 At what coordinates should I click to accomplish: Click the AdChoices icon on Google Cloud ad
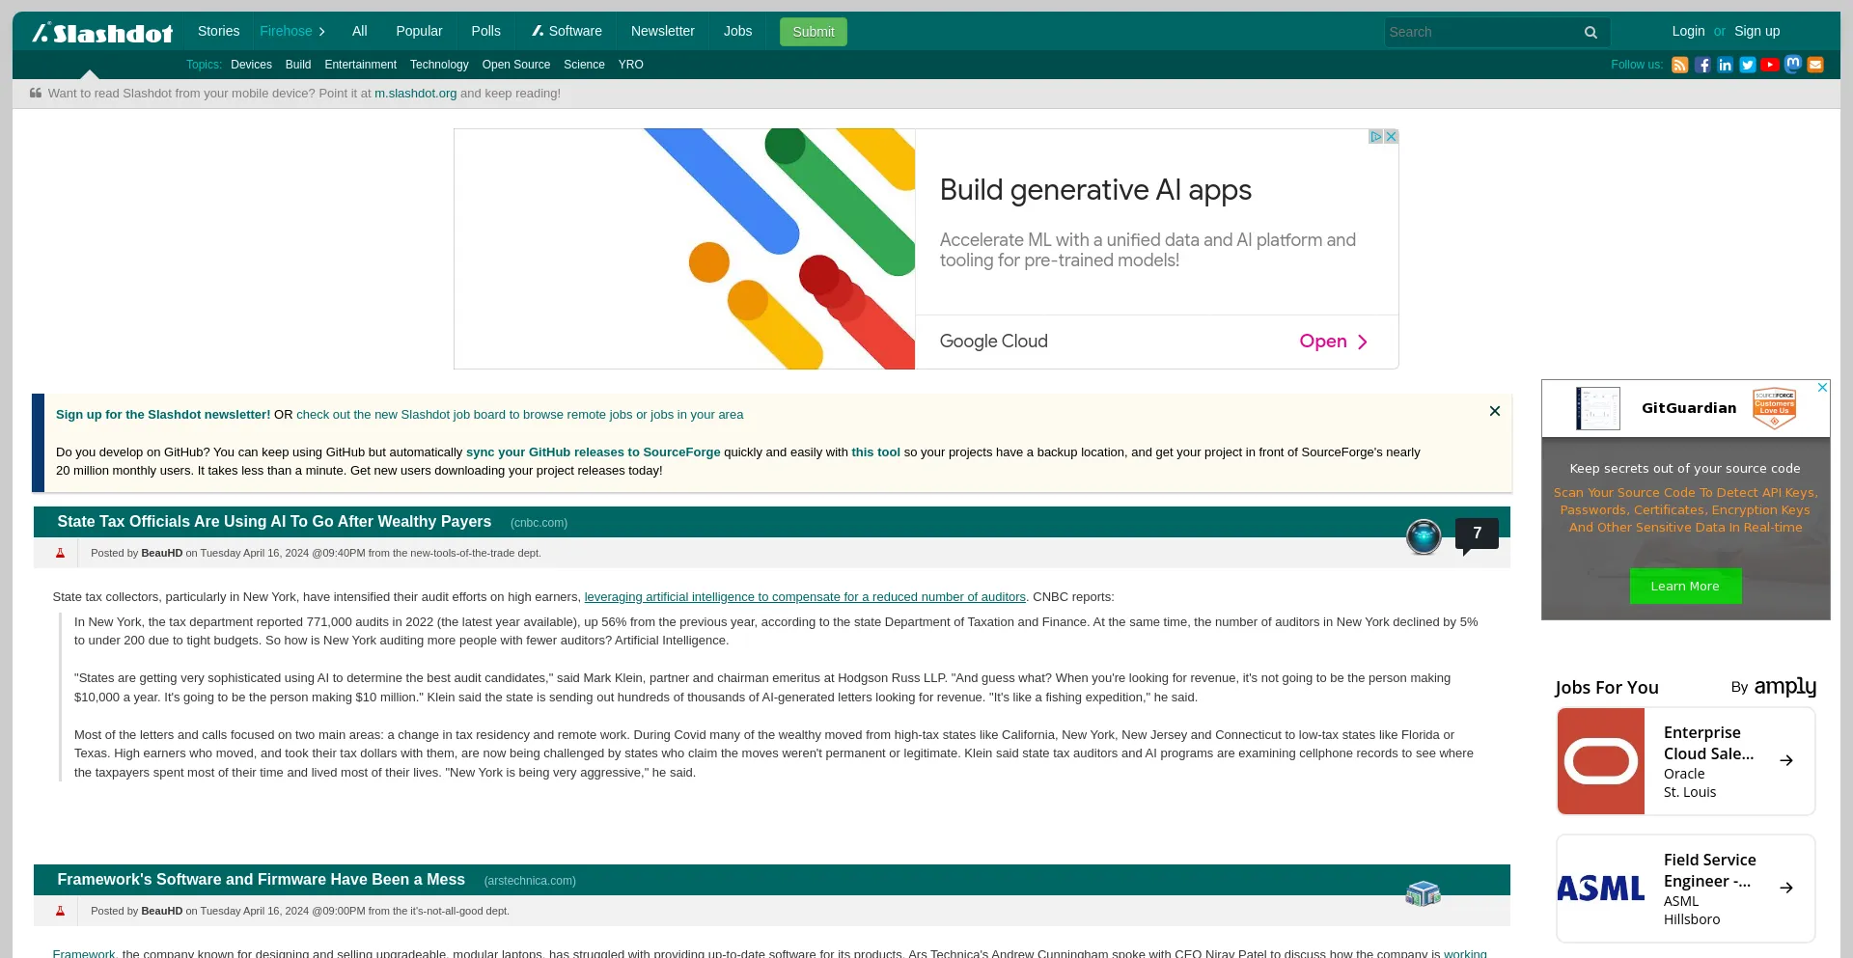tap(1376, 137)
